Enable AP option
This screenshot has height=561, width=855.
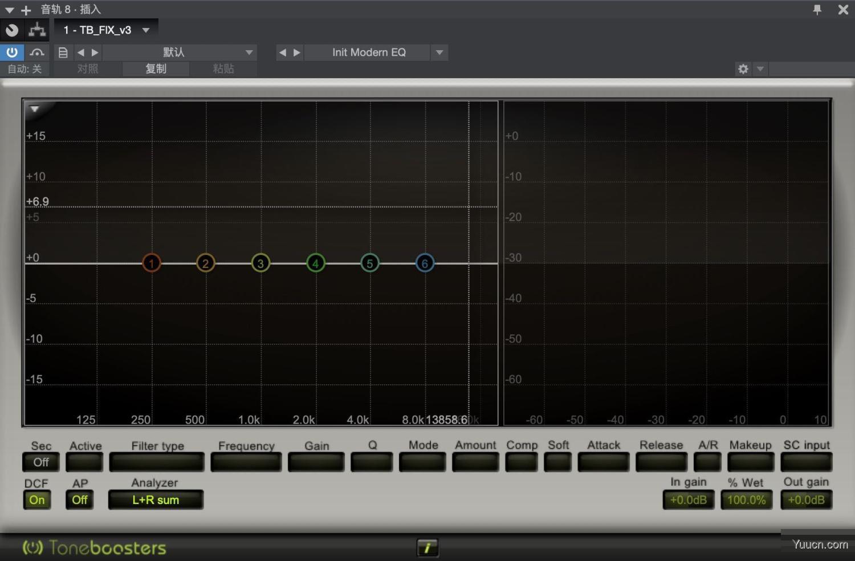tap(79, 499)
